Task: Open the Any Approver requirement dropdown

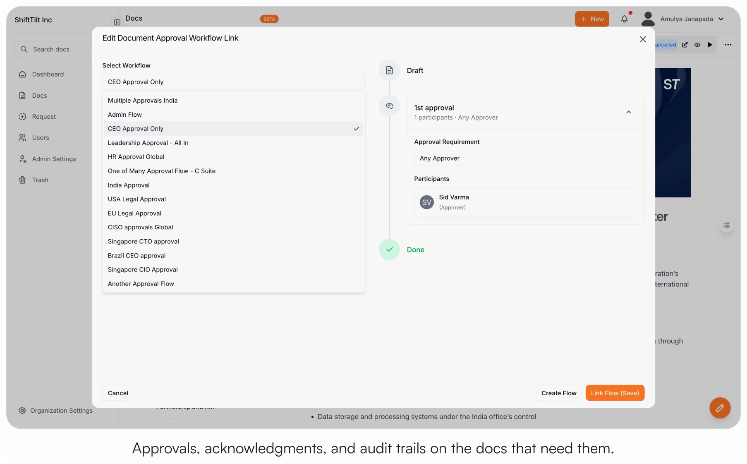Action: click(525, 158)
